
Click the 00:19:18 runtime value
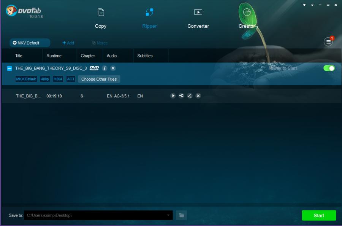[54, 96]
